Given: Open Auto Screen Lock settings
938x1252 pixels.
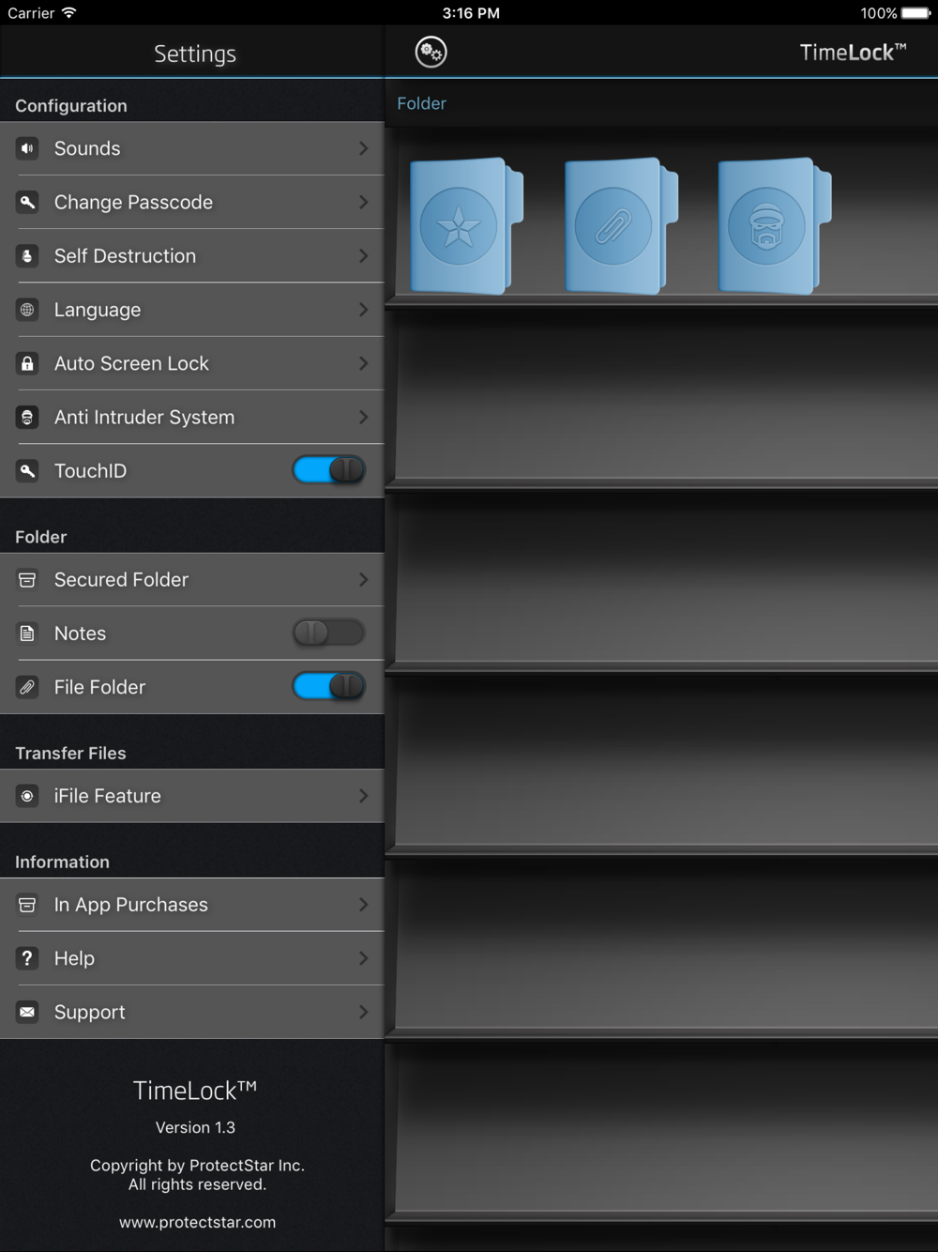Looking at the screenshot, I should 192,363.
